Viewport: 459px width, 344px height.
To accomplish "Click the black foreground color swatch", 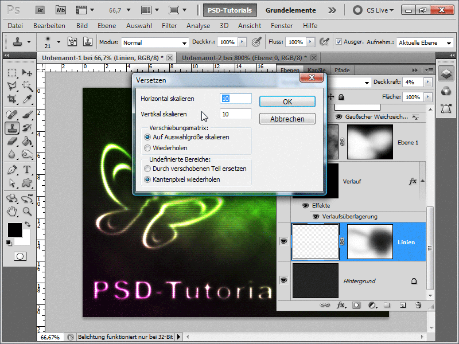I will coord(15,230).
